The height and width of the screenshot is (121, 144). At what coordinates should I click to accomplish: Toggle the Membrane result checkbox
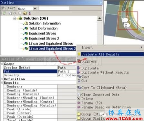5,86
